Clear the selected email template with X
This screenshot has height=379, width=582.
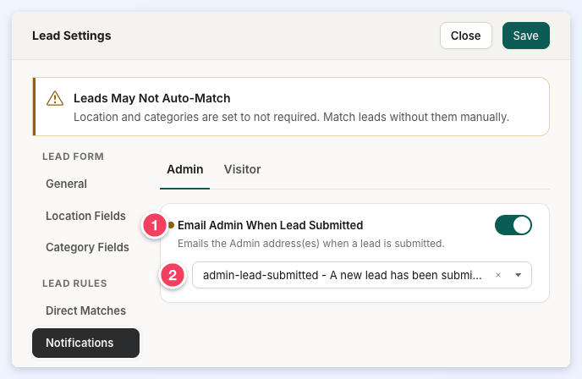click(x=498, y=275)
